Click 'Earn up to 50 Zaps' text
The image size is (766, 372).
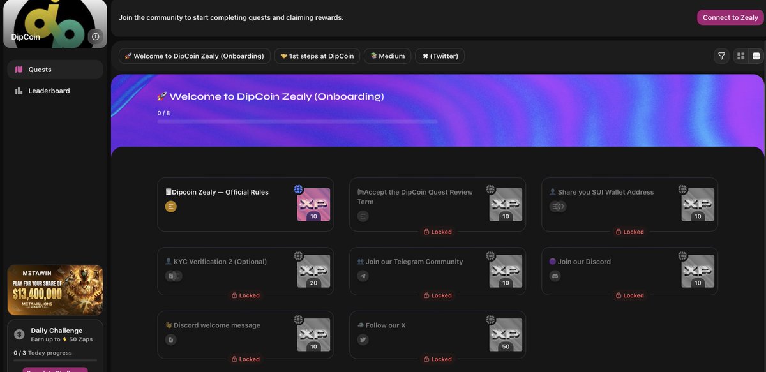pyautogui.click(x=62, y=339)
